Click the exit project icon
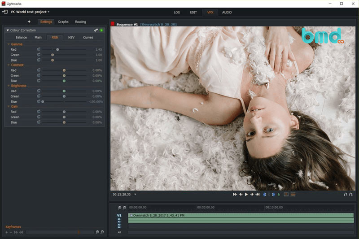The width and height of the screenshot is (359, 239). [5, 12]
